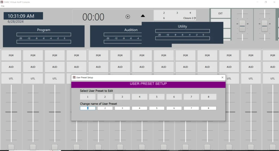279x151 pixels.
Task: Toggle UTL on the third channel strip
Action: click(x=54, y=78)
